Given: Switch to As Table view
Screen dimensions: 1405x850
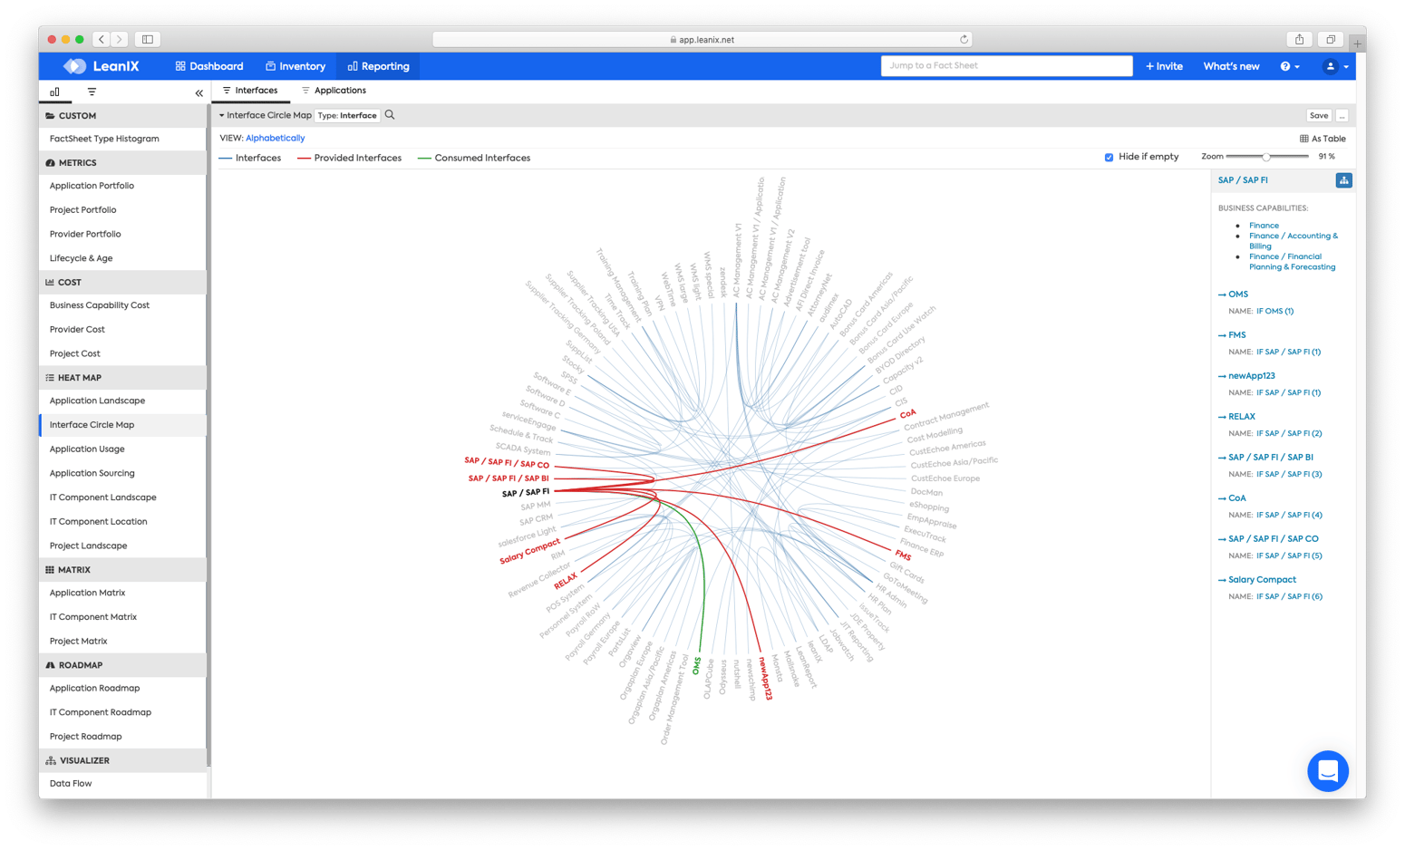Looking at the screenshot, I should coord(1323,139).
